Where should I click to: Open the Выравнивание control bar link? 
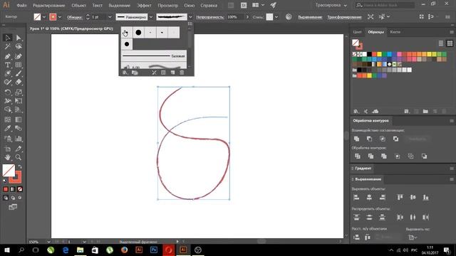click(310, 17)
